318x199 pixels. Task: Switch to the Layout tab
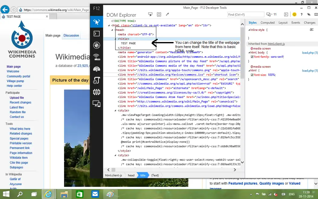283,23
